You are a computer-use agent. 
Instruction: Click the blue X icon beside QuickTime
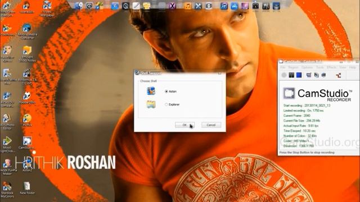115,6
